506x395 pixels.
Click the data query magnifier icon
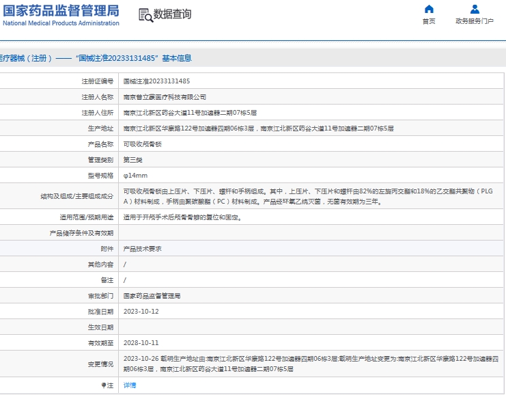tap(146, 15)
